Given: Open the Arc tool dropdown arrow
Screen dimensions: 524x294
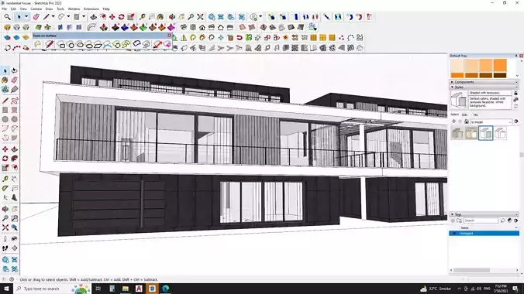Looking at the screenshot, I should (x=68, y=17).
